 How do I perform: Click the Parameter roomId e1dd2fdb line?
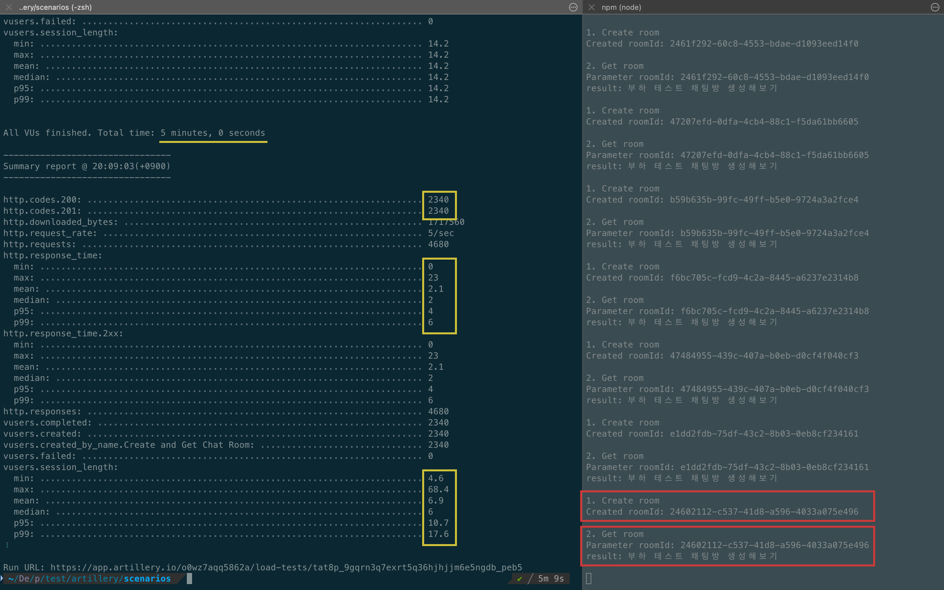[728, 467]
